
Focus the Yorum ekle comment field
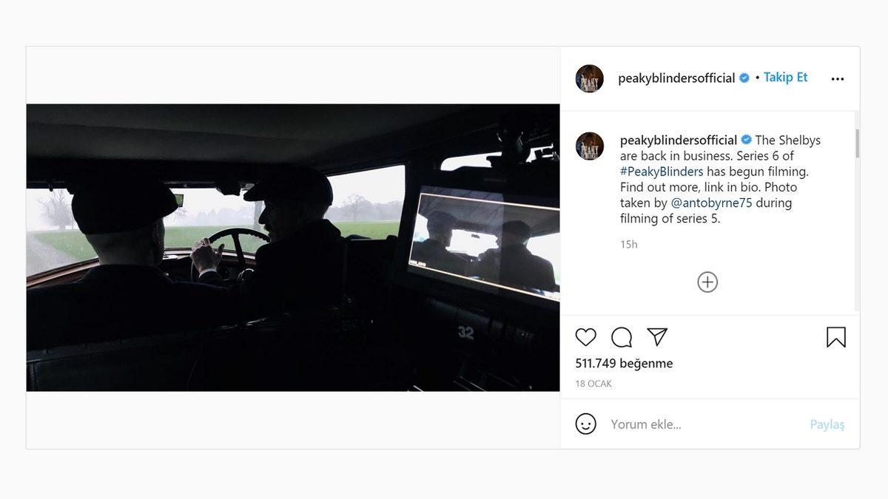pyautogui.click(x=703, y=424)
